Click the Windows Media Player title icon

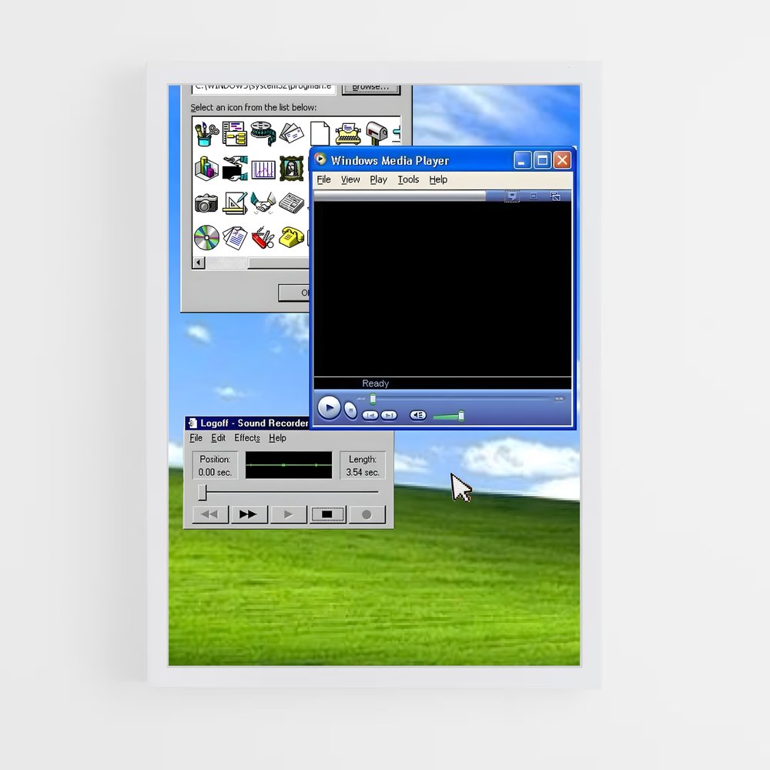coord(320,159)
